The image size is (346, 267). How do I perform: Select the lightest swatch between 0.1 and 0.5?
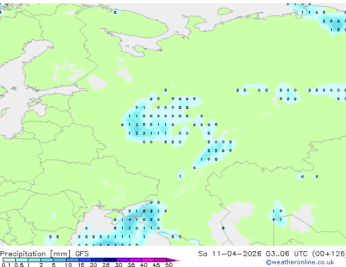9,260
